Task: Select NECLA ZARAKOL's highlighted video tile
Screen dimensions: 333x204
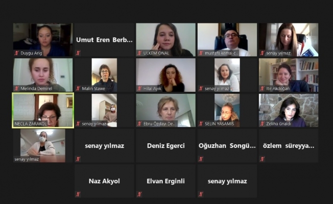Action: click(43, 110)
